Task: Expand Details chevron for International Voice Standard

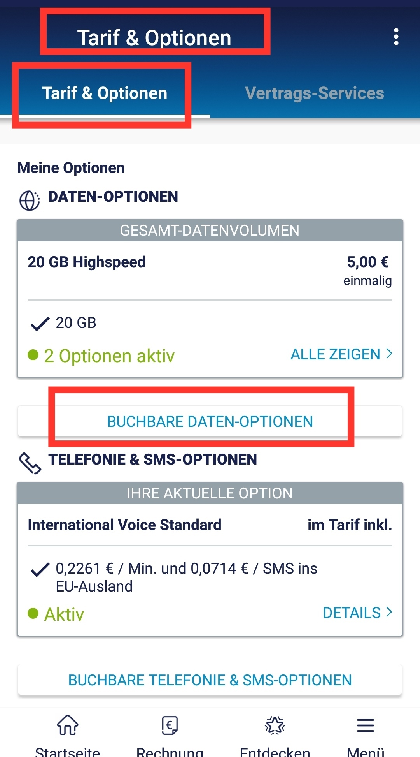Action: point(389,612)
